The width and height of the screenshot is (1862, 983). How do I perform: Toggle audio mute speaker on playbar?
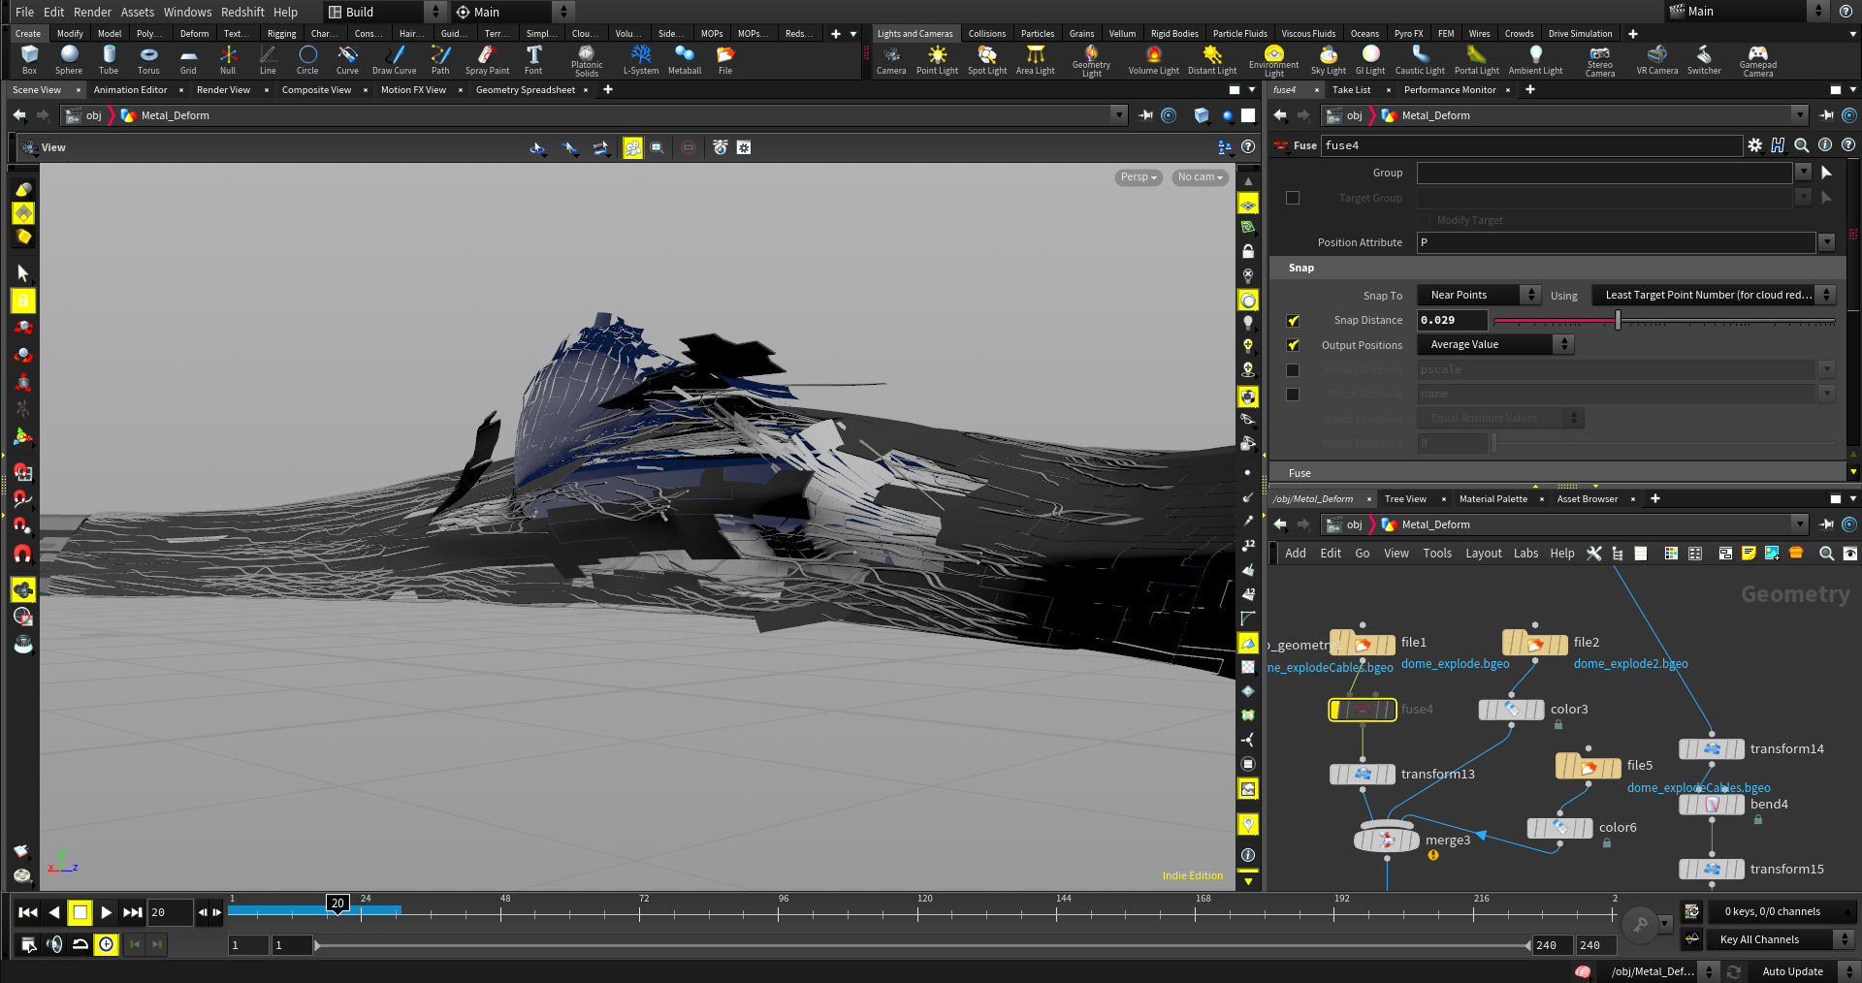pyautogui.click(x=54, y=944)
